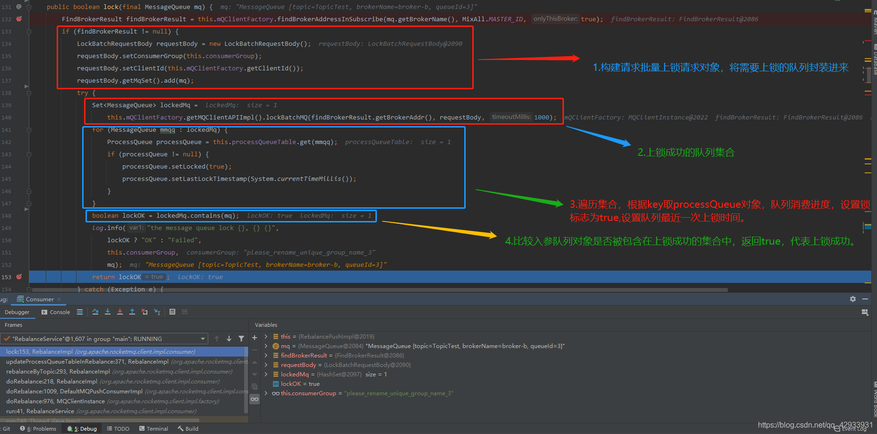Hide the debug tool window with minus
Screen dimensions: 877x434
865,299
